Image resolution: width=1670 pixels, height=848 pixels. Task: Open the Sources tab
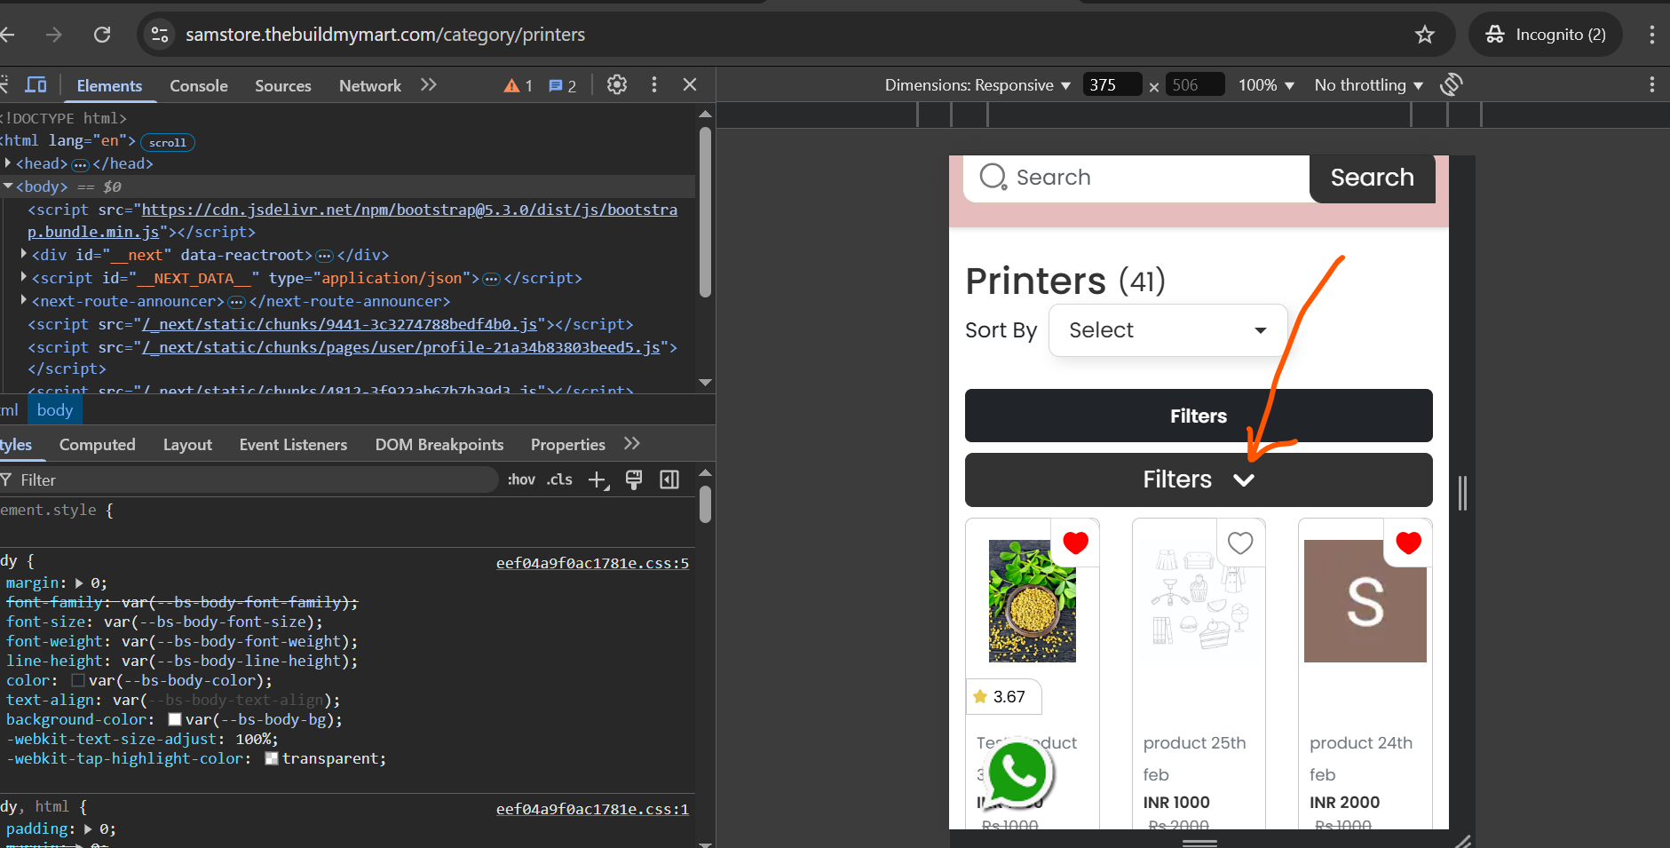pos(283,85)
